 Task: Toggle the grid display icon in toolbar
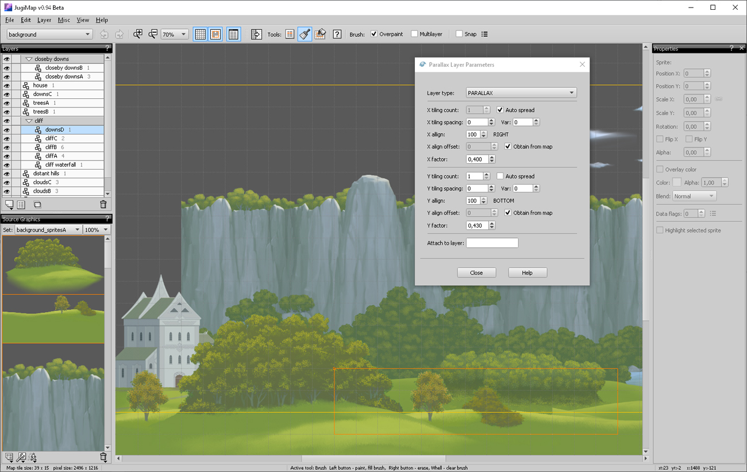pyautogui.click(x=200, y=34)
